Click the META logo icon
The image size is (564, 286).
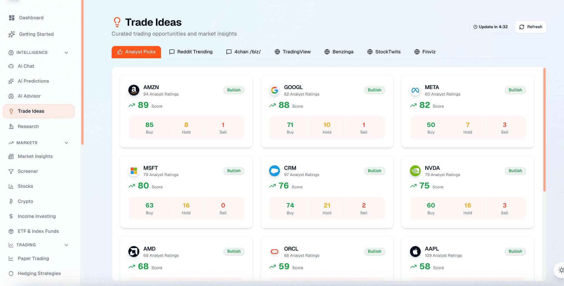point(415,90)
